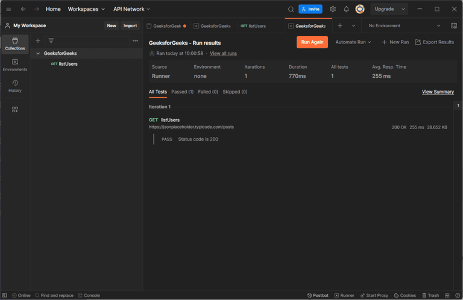Click the Import button
Viewport: 463px width, 300px height.
pyautogui.click(x=130, y=26)
